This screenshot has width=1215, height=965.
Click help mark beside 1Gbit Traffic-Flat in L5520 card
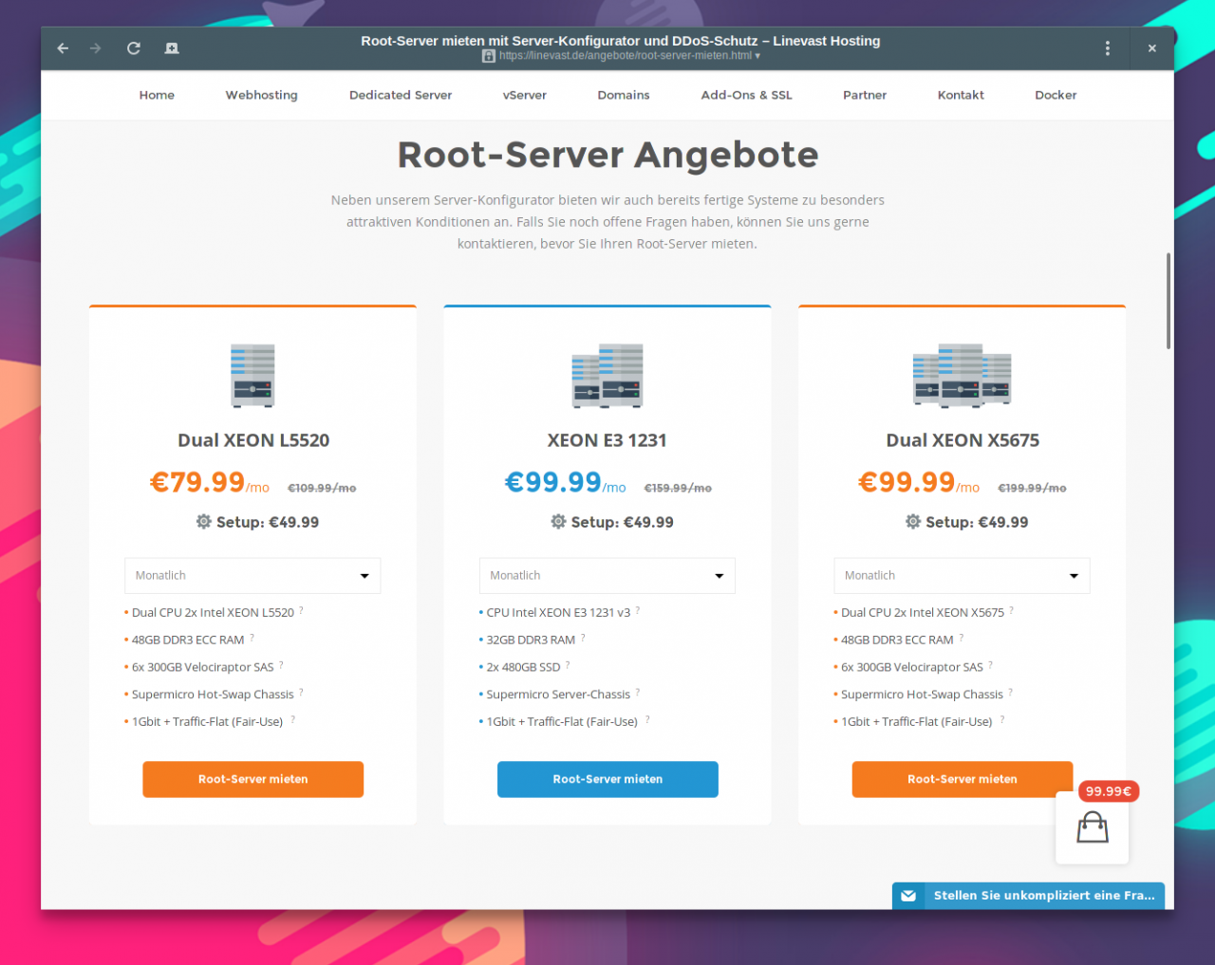292,719
